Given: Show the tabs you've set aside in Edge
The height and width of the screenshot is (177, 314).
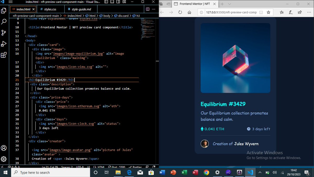Looking at the screenshot, I should pyautogui.click(x=161, y=4).
